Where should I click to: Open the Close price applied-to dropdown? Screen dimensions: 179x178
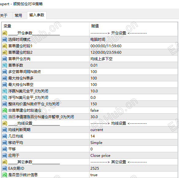[133, 156]
